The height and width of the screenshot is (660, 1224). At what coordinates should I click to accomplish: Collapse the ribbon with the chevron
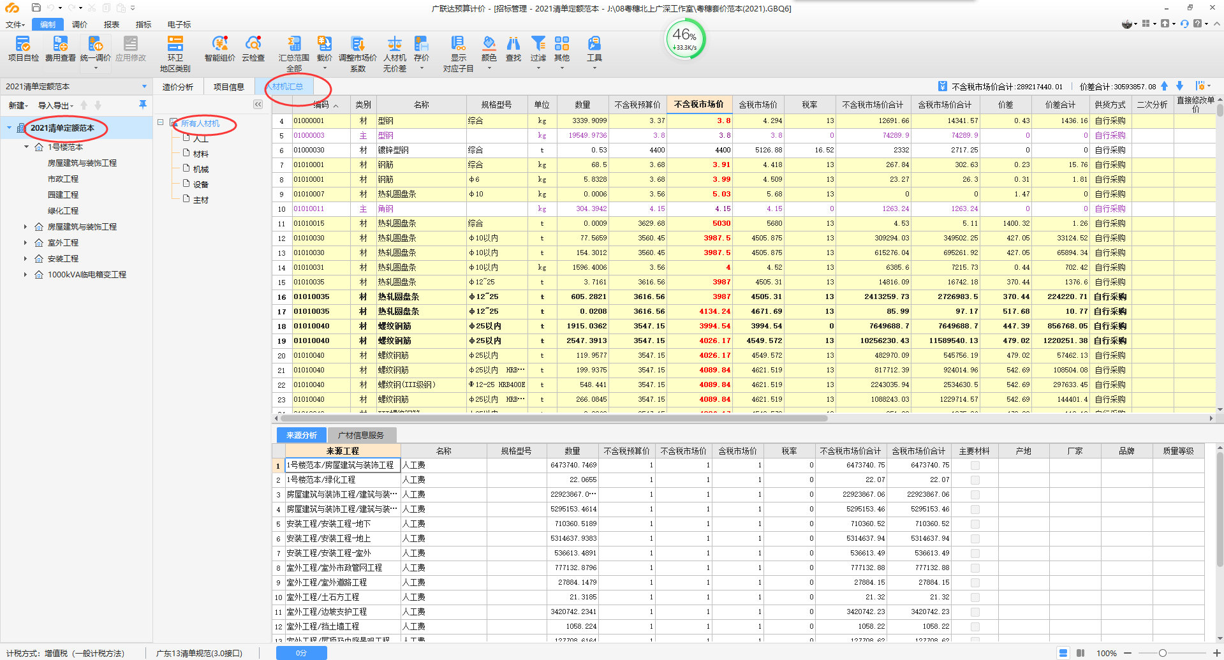coord(1216,24)
